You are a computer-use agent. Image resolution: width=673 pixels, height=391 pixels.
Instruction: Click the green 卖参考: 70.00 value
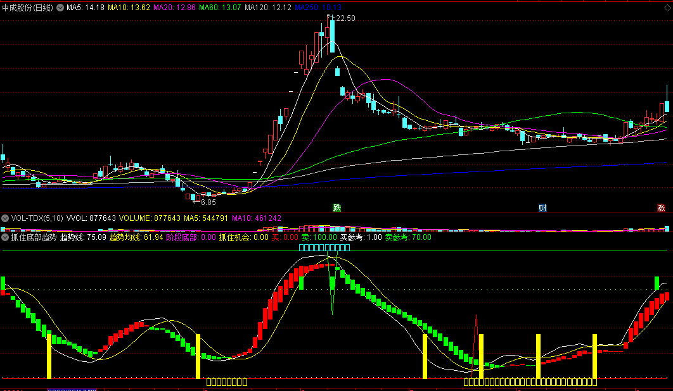pyautogui.click(x=408, y=237)
